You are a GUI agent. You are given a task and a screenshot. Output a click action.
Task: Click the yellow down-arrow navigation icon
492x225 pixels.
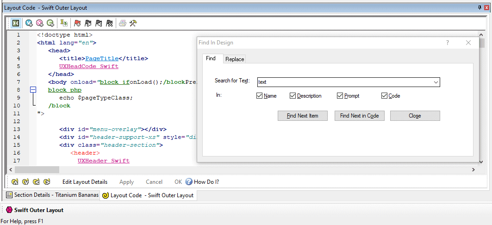tap(25, 181)
